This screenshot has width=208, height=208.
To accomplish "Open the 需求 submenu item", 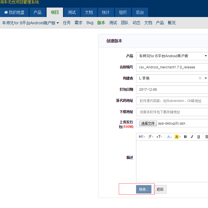I will pyautogui.click(x=78, y=23).
